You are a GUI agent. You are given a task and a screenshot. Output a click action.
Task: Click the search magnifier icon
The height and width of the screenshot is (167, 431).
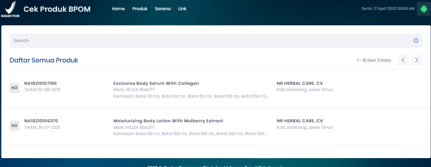[x=416, y=41]
